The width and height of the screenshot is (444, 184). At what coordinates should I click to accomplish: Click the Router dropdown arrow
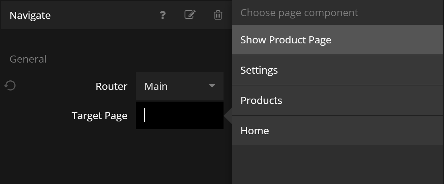pos(212,86)
